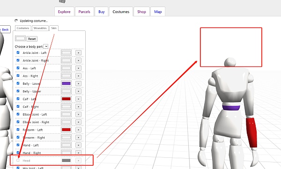Uncheck Elbow Joint - Right checkbox
The image size is (281, 169).
point(18,122)
